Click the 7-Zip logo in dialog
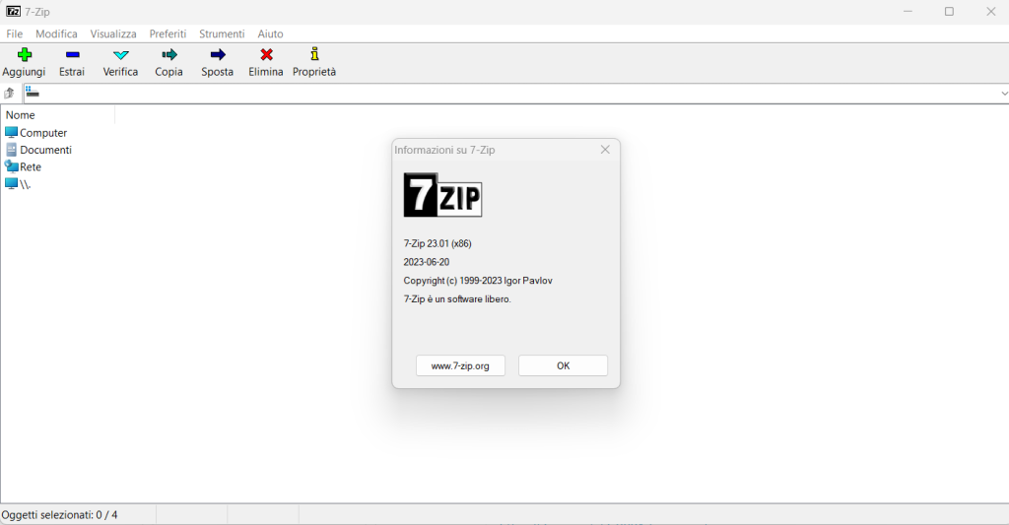The width and height of the screenshot is (1009, 525). pos(442,195)
